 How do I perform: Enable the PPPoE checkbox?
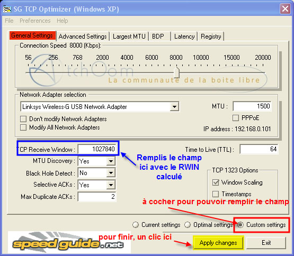click(236, 118)
